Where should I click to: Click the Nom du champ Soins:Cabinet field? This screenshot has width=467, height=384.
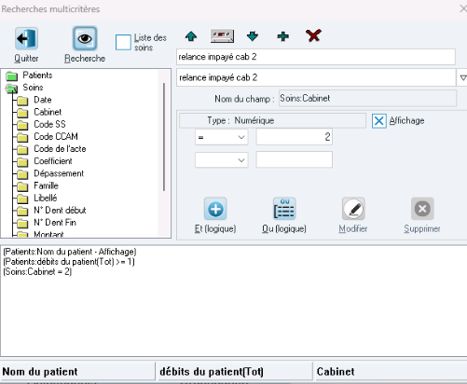click(367, 98)
